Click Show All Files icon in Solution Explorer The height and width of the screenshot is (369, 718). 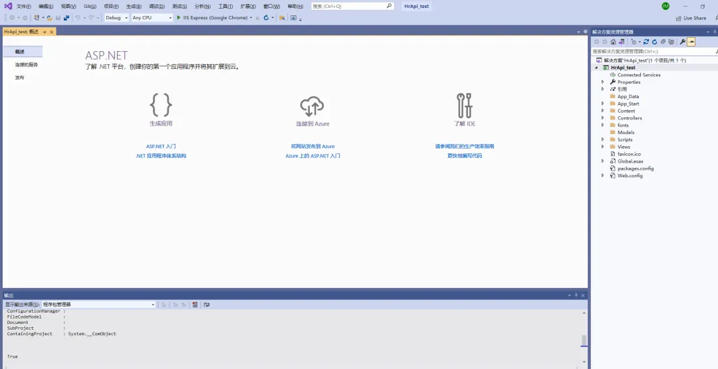click(671, 42)
